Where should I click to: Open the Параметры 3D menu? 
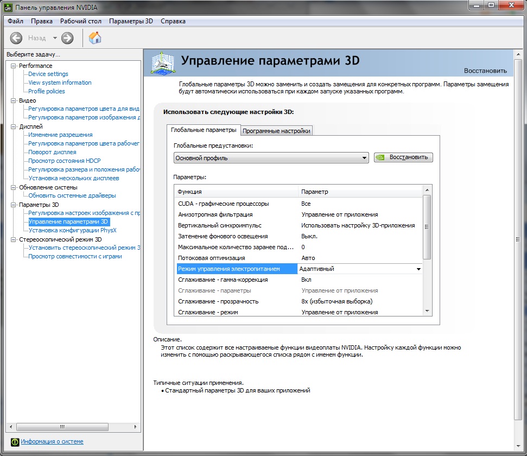(131, 21)
